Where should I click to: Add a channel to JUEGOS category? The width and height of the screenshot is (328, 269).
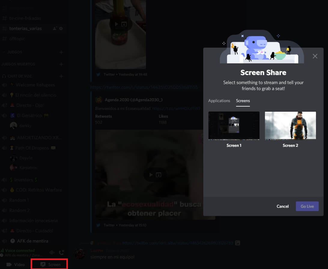tap(61, 52)
